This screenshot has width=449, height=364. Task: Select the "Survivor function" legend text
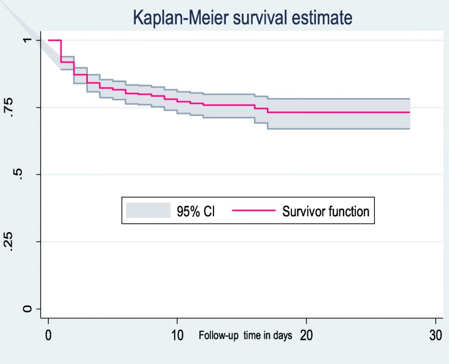pos(326,212)
